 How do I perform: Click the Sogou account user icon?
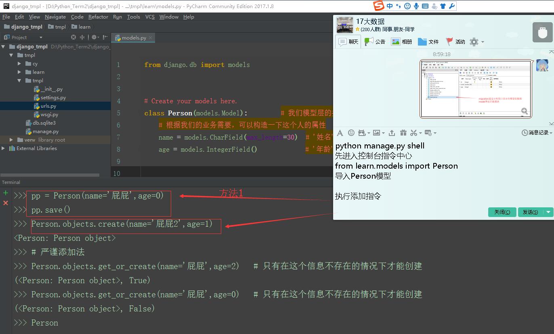coord(434,6)
